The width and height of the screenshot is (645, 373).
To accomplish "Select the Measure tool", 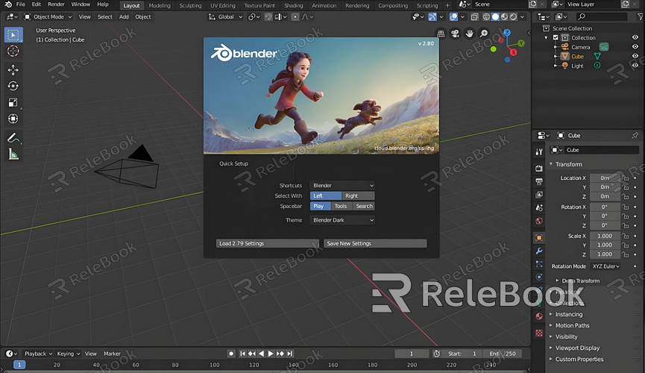I will 13,154.
